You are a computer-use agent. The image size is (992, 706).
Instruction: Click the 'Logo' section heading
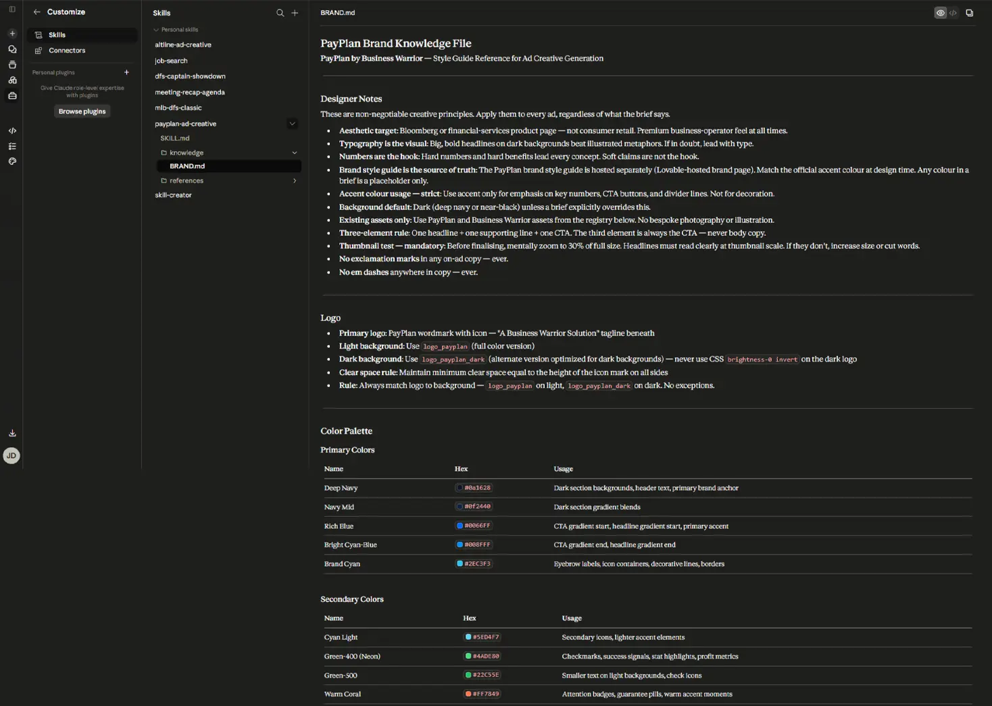pyautogui.click(x=330, y=318)
